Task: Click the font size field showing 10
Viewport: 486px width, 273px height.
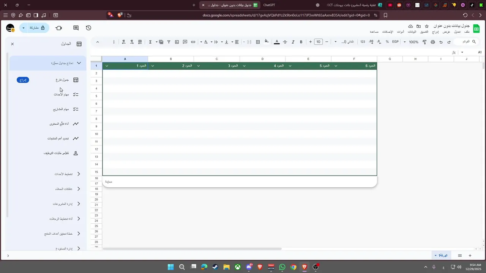Action: tap(318, 42)
